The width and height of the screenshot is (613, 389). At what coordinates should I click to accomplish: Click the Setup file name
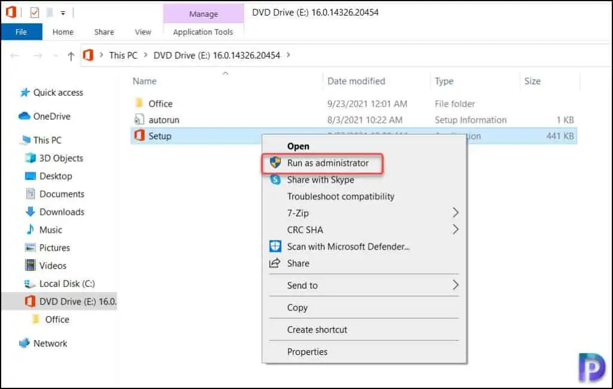point(160,136)
